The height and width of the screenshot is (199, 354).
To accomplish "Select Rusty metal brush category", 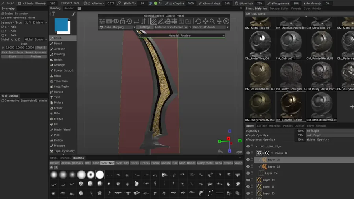I will [205, 163].
